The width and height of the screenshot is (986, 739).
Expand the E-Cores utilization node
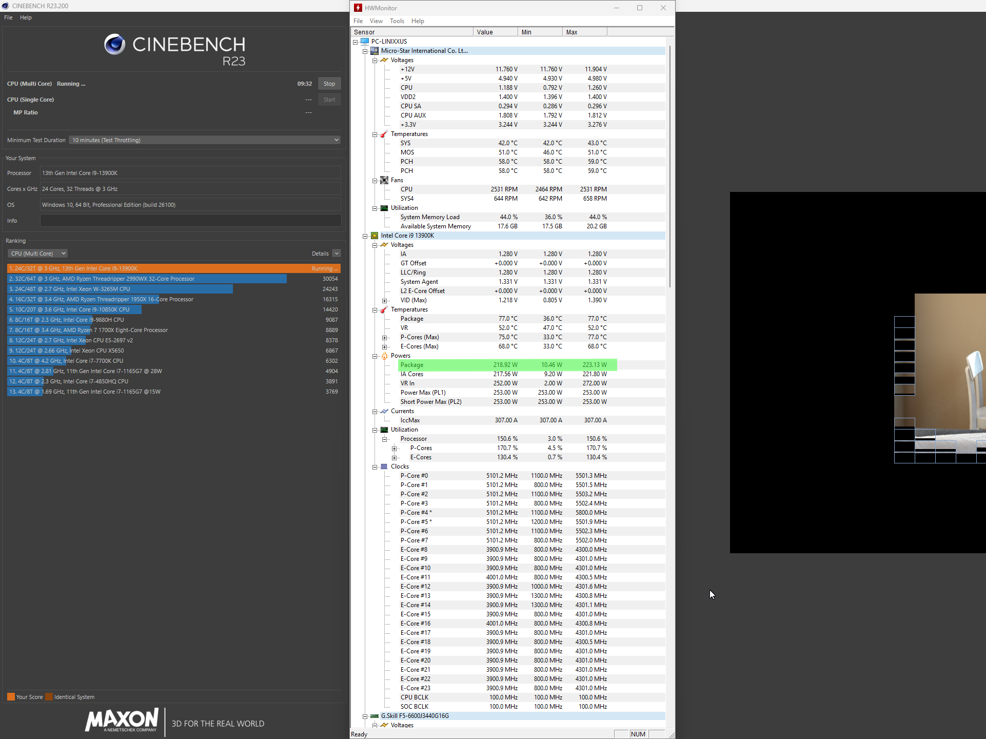[x=394, y=458]
